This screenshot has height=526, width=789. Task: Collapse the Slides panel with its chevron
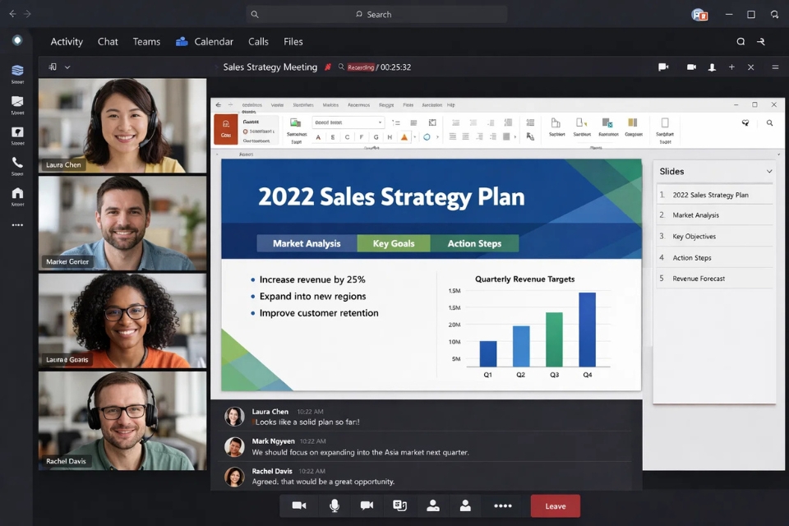click(x=769, y=171)
